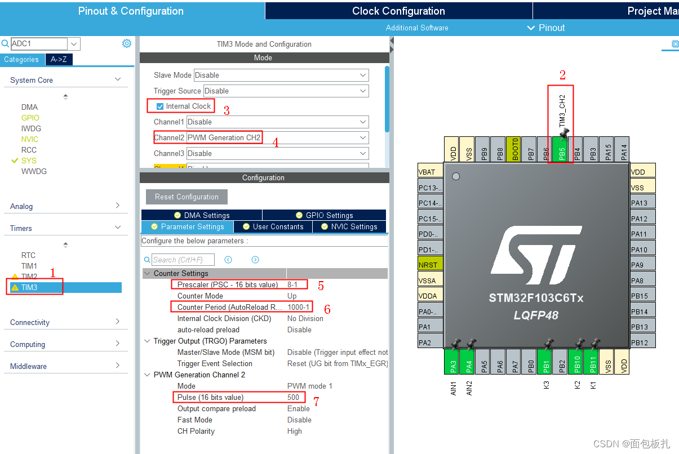Open the Channel3 dropdown
The width and height of the screenshot is (679, 454).
[278, 153]
